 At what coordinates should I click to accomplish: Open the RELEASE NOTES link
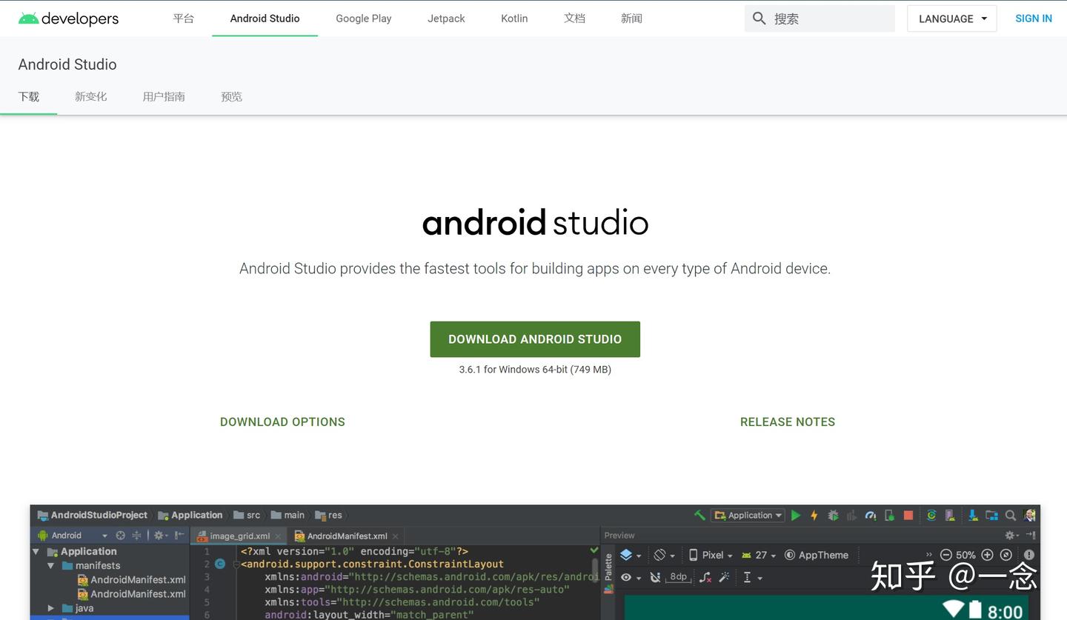tap(787, 421)
